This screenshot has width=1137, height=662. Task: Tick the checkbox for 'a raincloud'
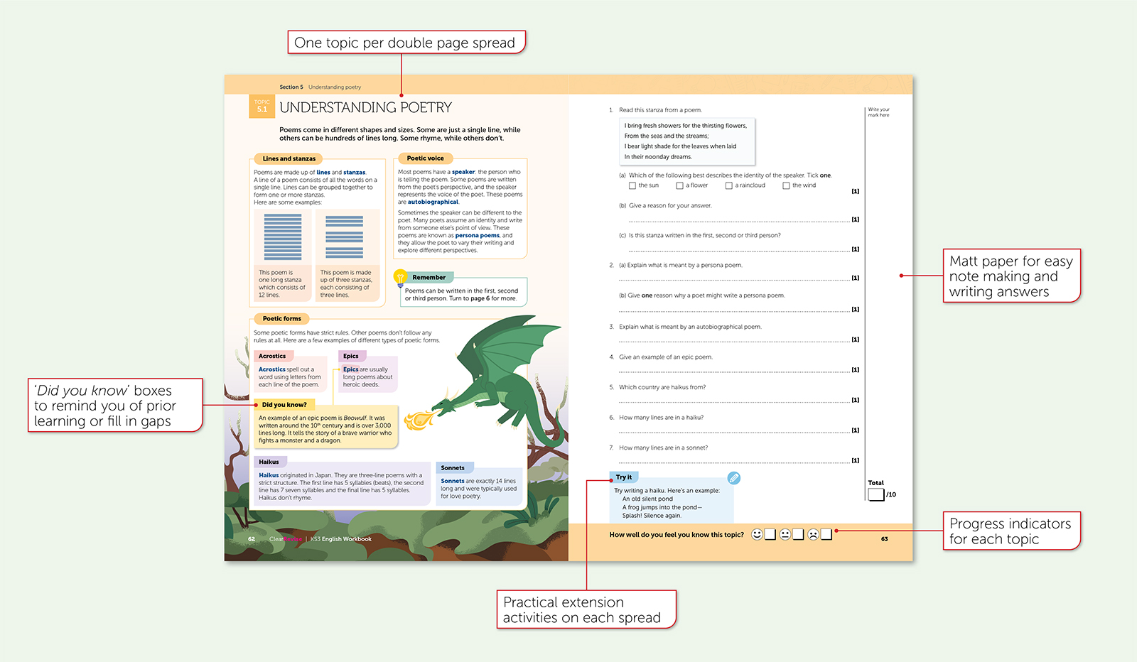click(728, 185)
